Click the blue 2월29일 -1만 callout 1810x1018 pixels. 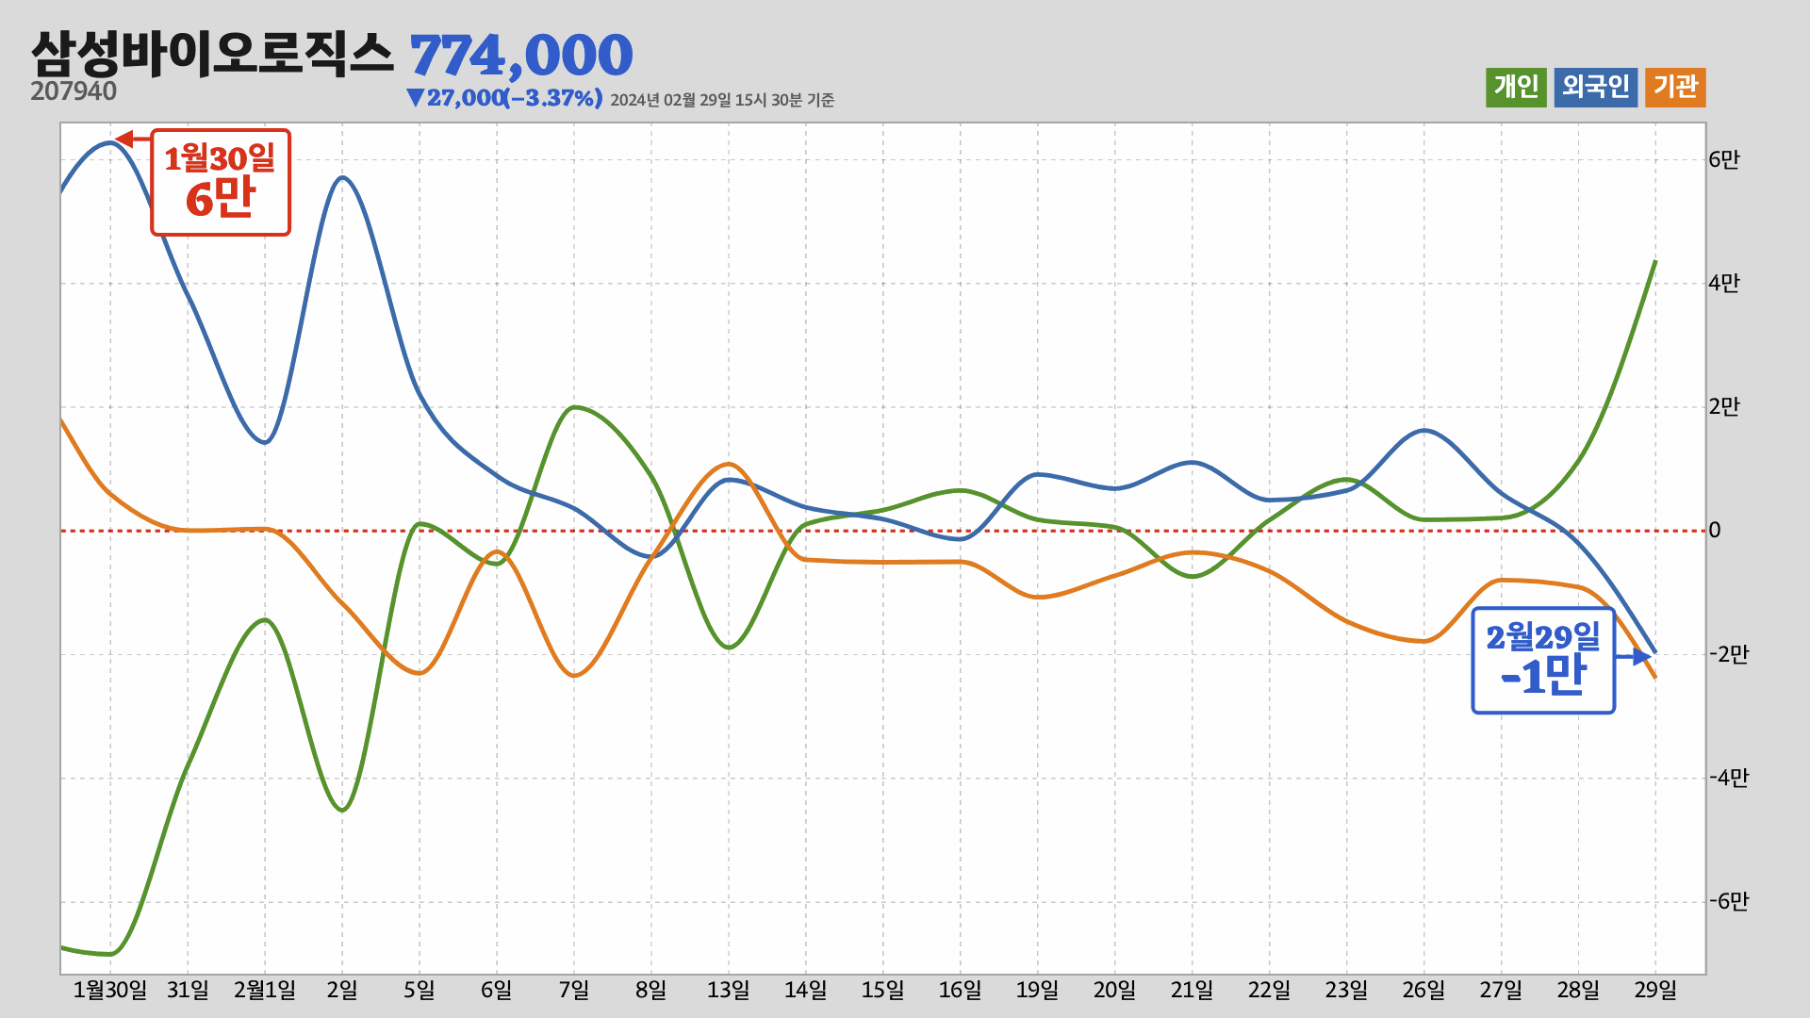coord(1543,660)
